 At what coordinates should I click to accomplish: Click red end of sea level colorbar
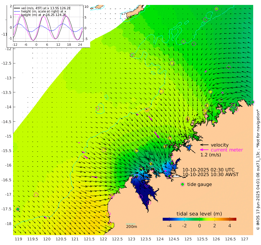click(235, 219)
